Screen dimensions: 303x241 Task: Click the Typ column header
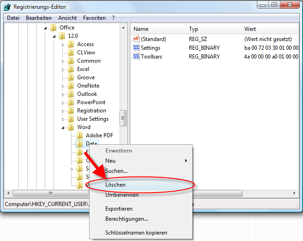[194, 29]
